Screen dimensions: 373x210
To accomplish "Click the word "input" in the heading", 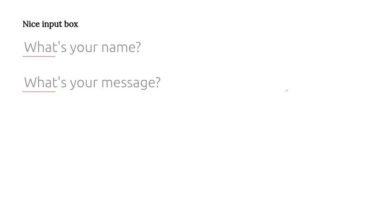I will (52, 25).
